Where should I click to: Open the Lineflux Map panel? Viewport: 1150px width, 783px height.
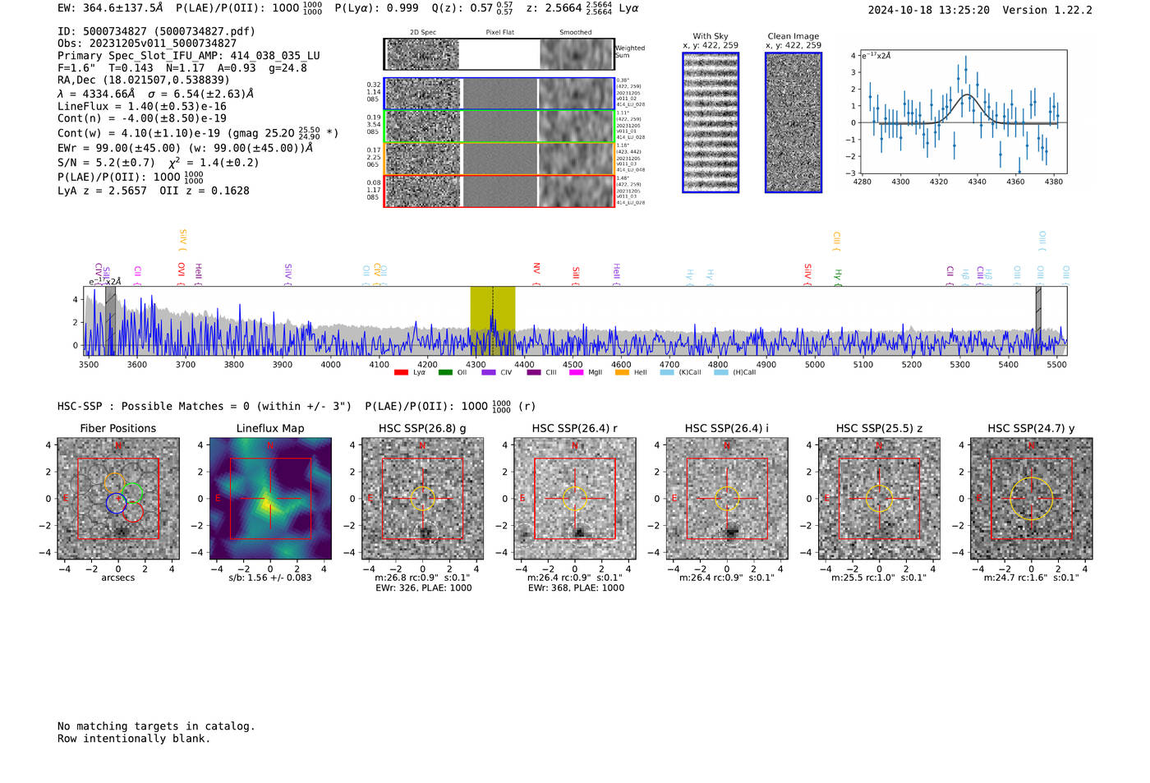coord(270,498)
